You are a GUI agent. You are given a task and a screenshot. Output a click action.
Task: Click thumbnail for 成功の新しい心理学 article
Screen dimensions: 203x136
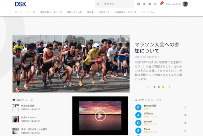pos(16,131)
